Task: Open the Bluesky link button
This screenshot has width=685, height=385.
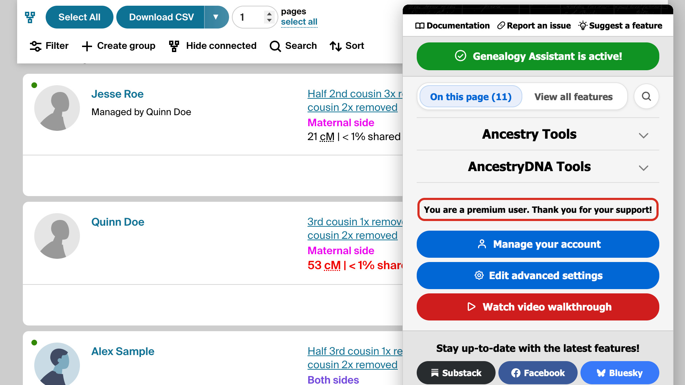Action: click(620, 373)
